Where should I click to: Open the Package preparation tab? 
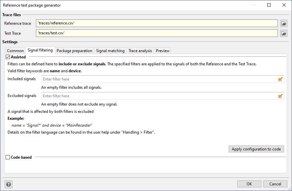coord(74,51)
